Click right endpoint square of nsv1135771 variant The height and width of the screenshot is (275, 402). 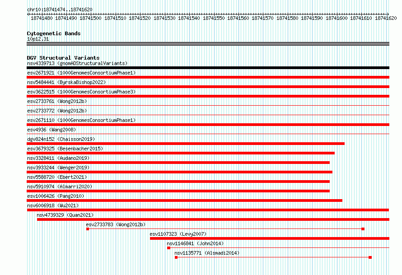point(370,257)
